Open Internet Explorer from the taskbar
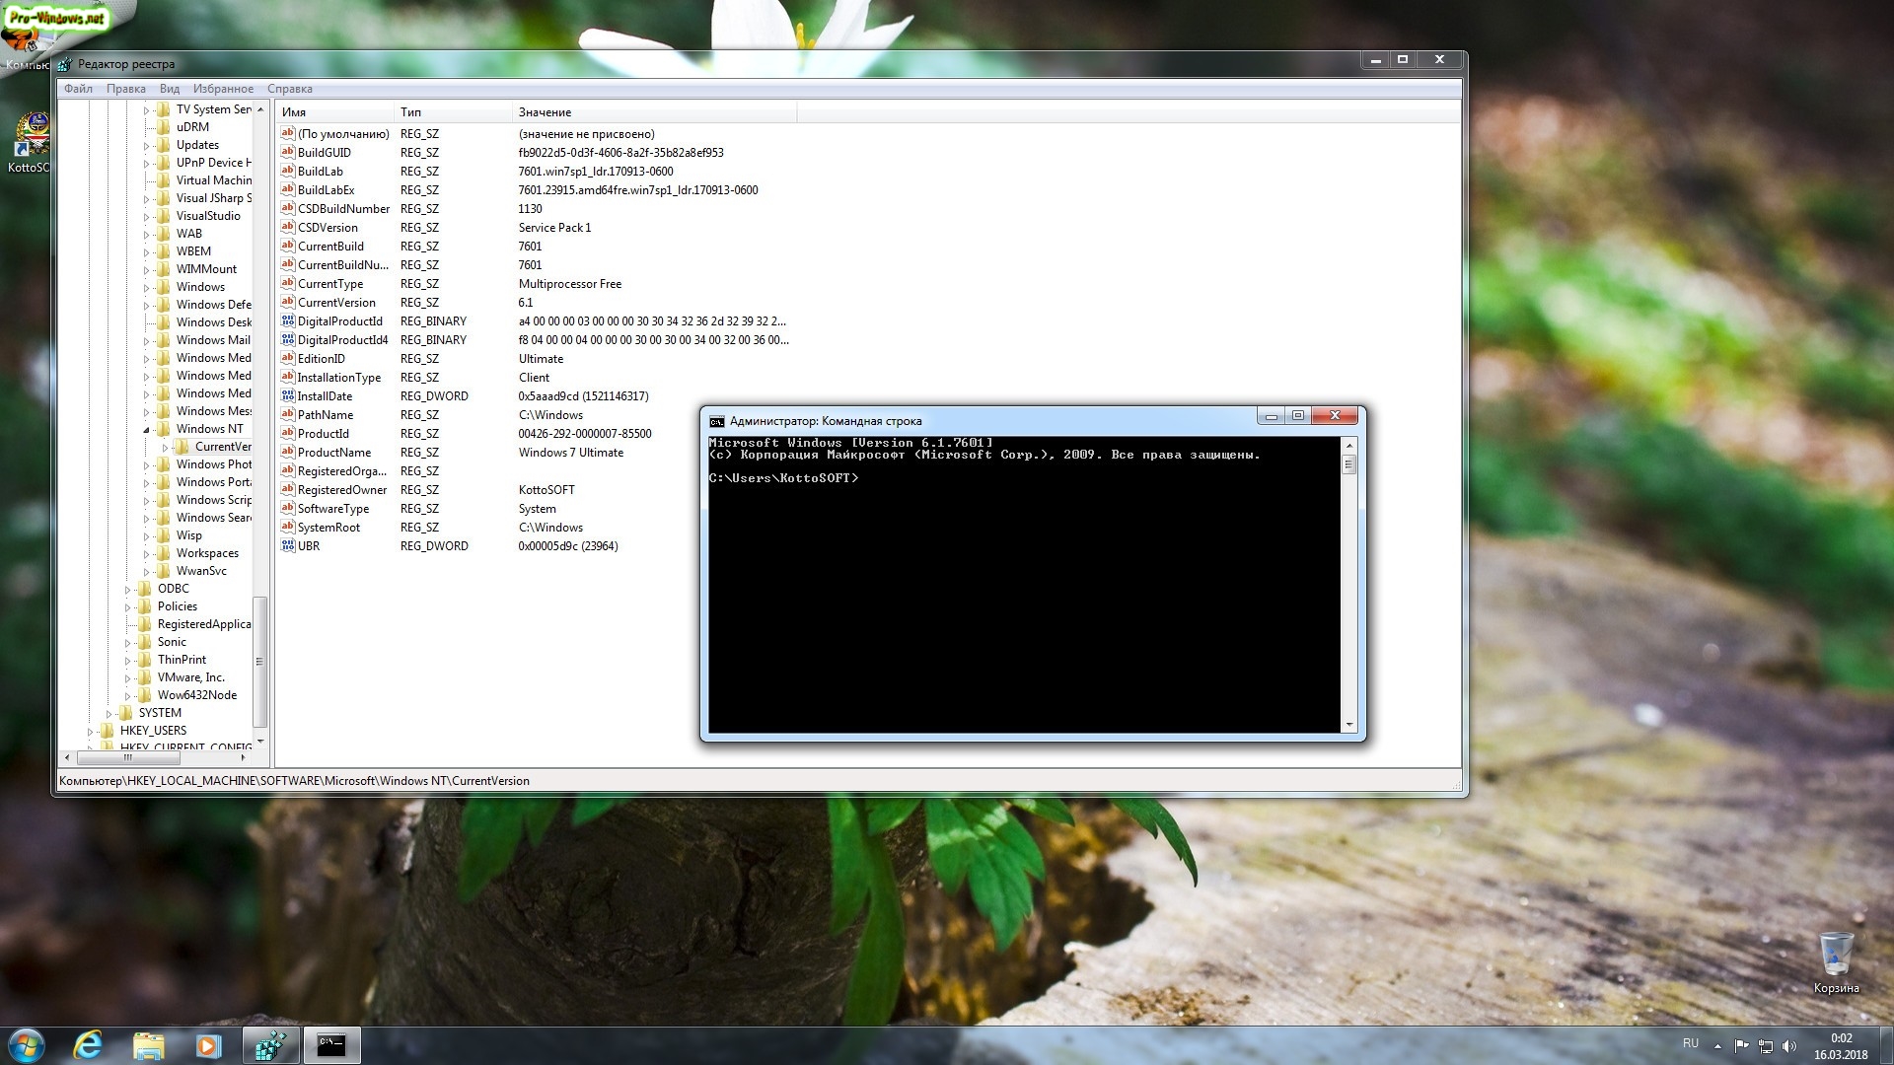 (x=88, y=1045)
